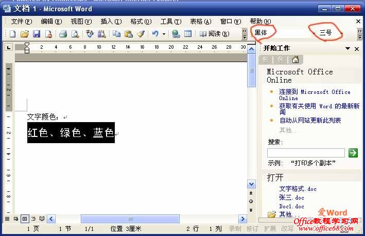
Task: Toggle 改写 overtype mode indicator
Action: (x=287, y=229)
